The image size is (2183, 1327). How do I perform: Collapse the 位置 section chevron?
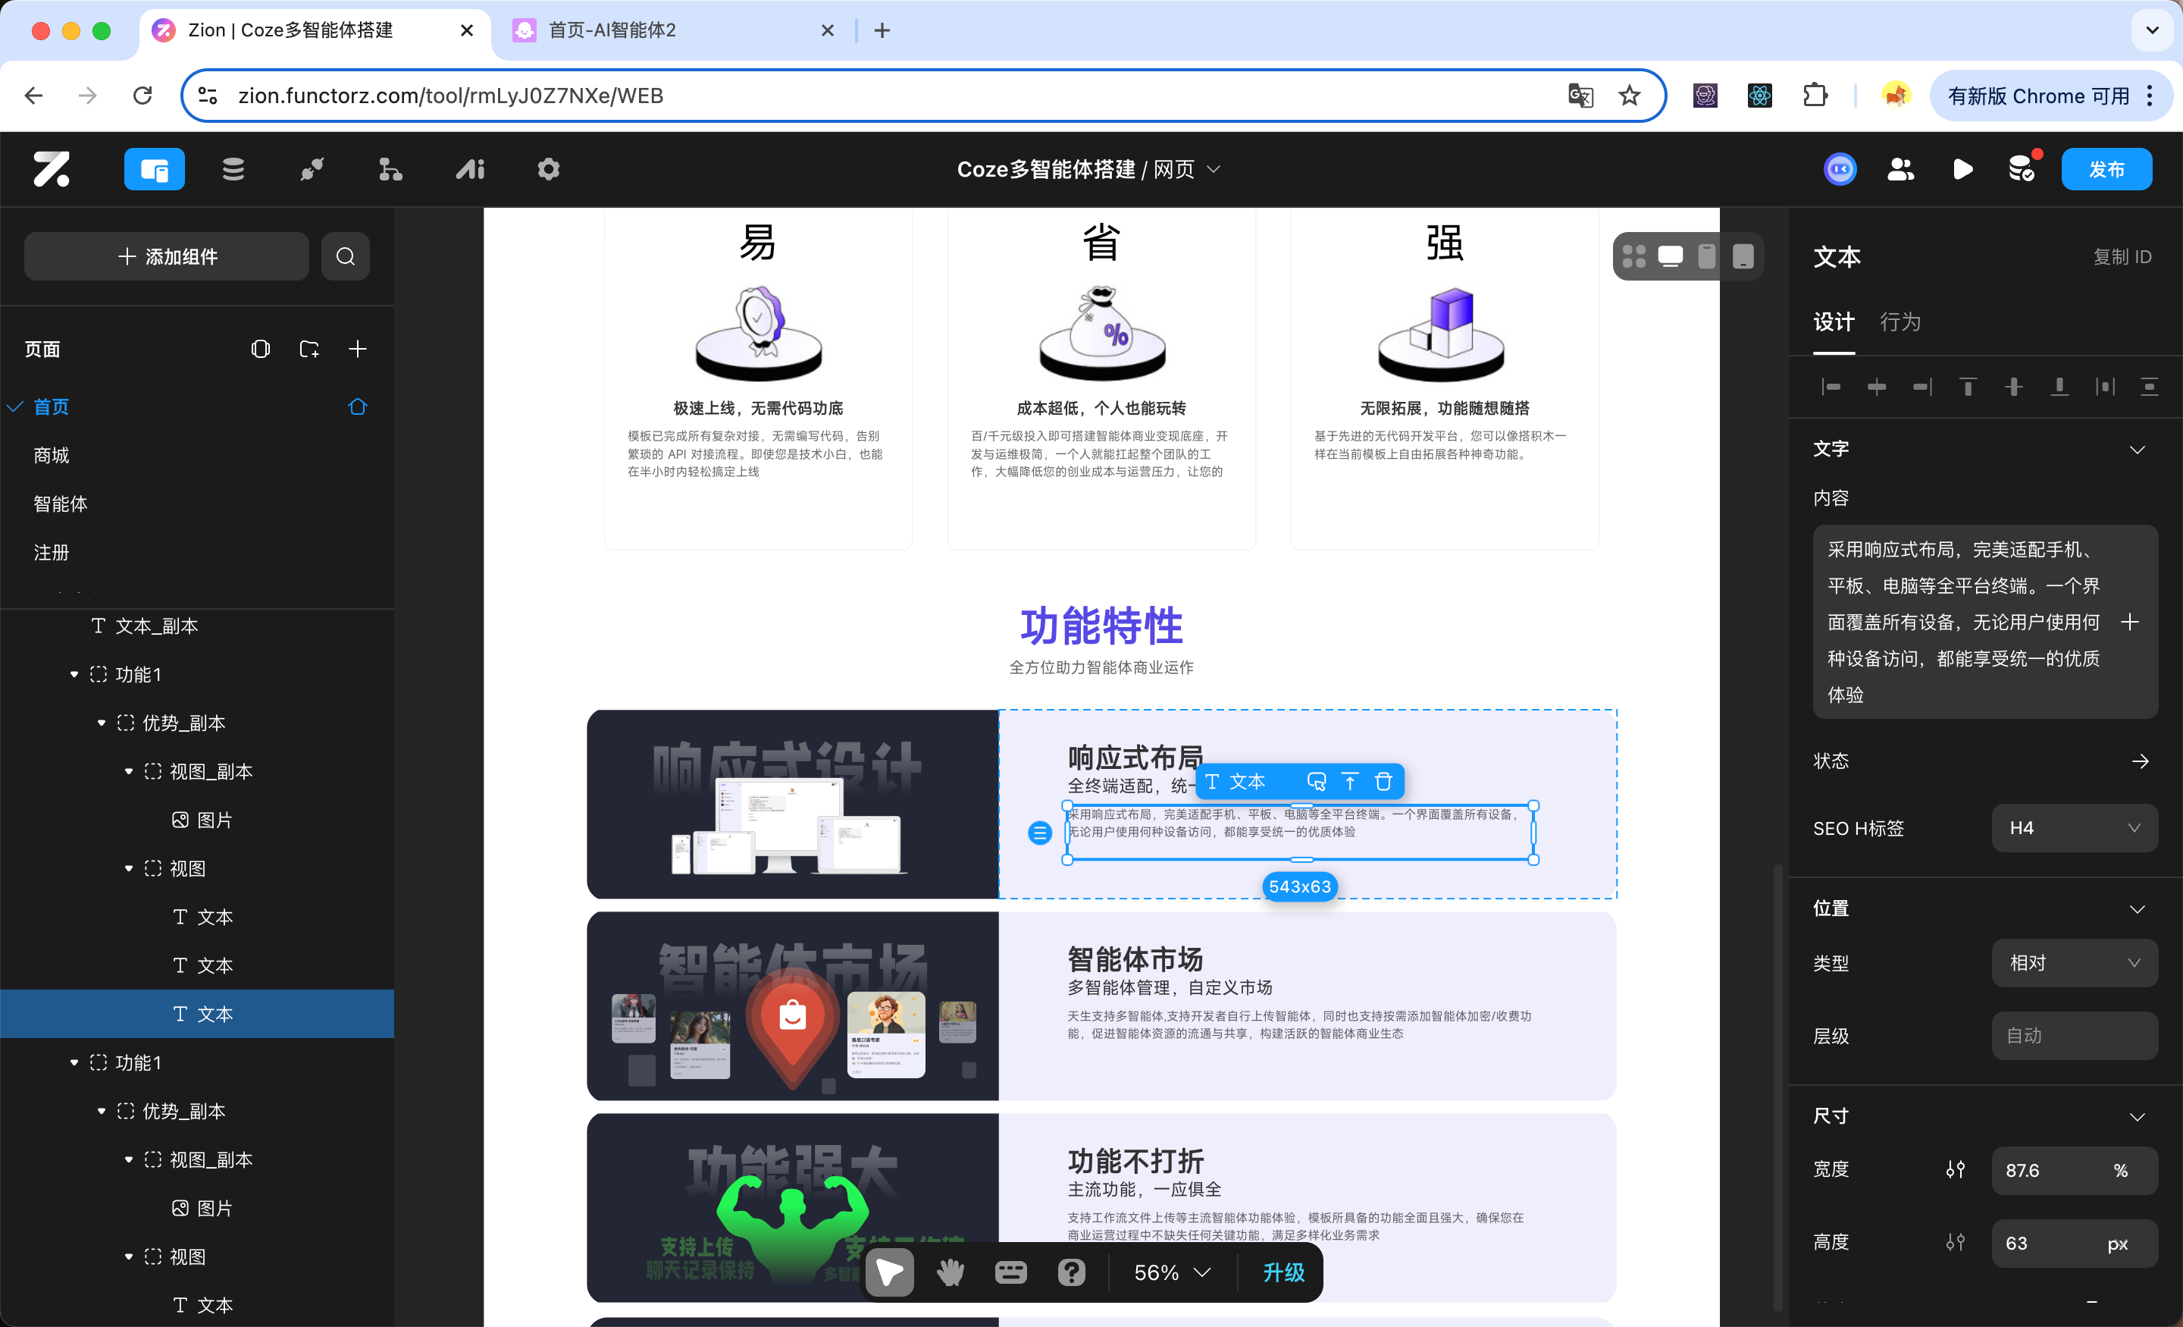tap(2137, 908)
